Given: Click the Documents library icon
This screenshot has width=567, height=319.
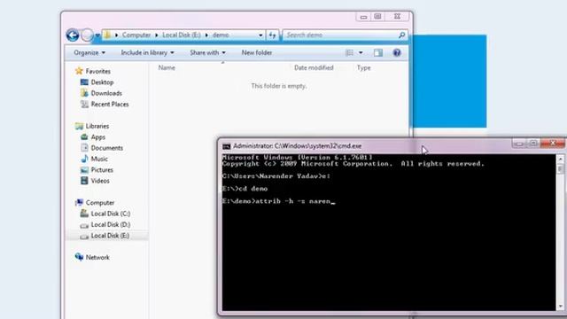Looking at the screenshot, I should pos(84,148).
